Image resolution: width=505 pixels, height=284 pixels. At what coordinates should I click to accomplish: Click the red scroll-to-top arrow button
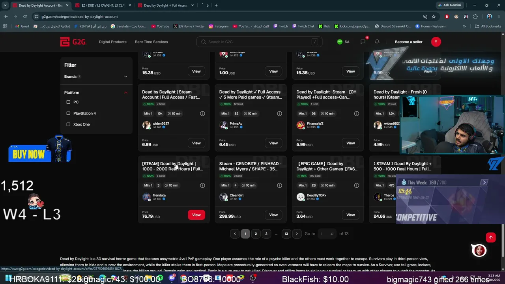coord(491,237)
